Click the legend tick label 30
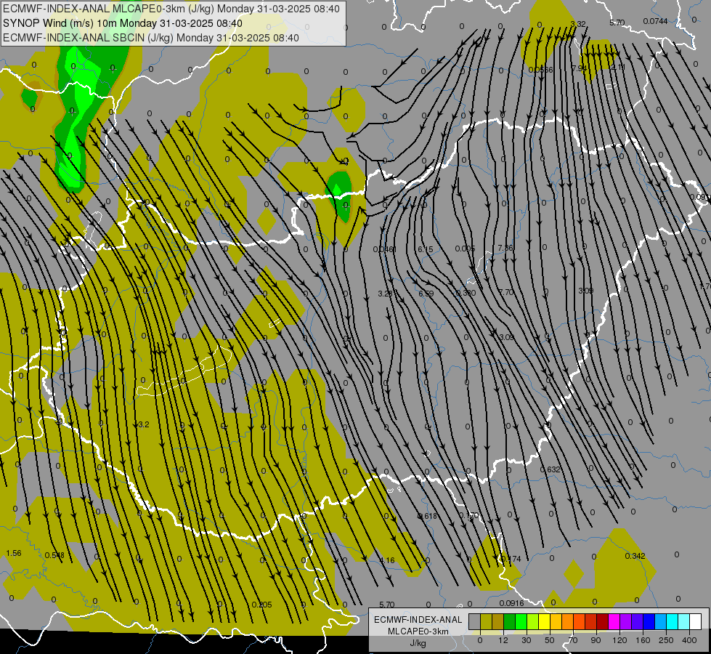 [527, 640]
